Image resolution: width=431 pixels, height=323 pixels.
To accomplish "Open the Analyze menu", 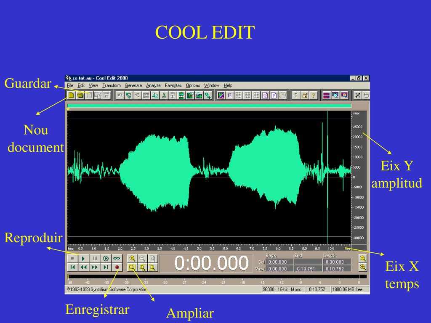I will pyautogui.click(x=153, y=85).
